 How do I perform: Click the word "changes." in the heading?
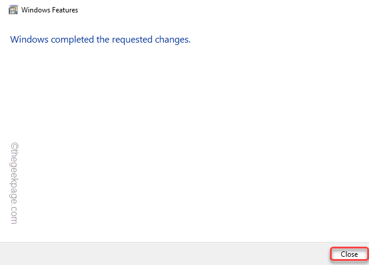tap(173, 40)
